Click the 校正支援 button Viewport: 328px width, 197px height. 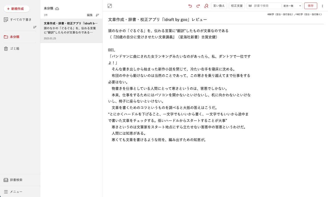(237, 6)
